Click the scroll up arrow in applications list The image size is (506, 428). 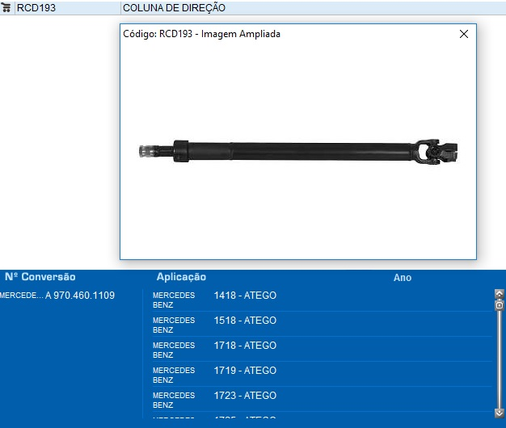pos(499,295)
